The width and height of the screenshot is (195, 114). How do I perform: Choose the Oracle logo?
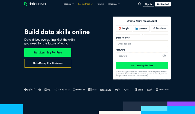[106, 90]
